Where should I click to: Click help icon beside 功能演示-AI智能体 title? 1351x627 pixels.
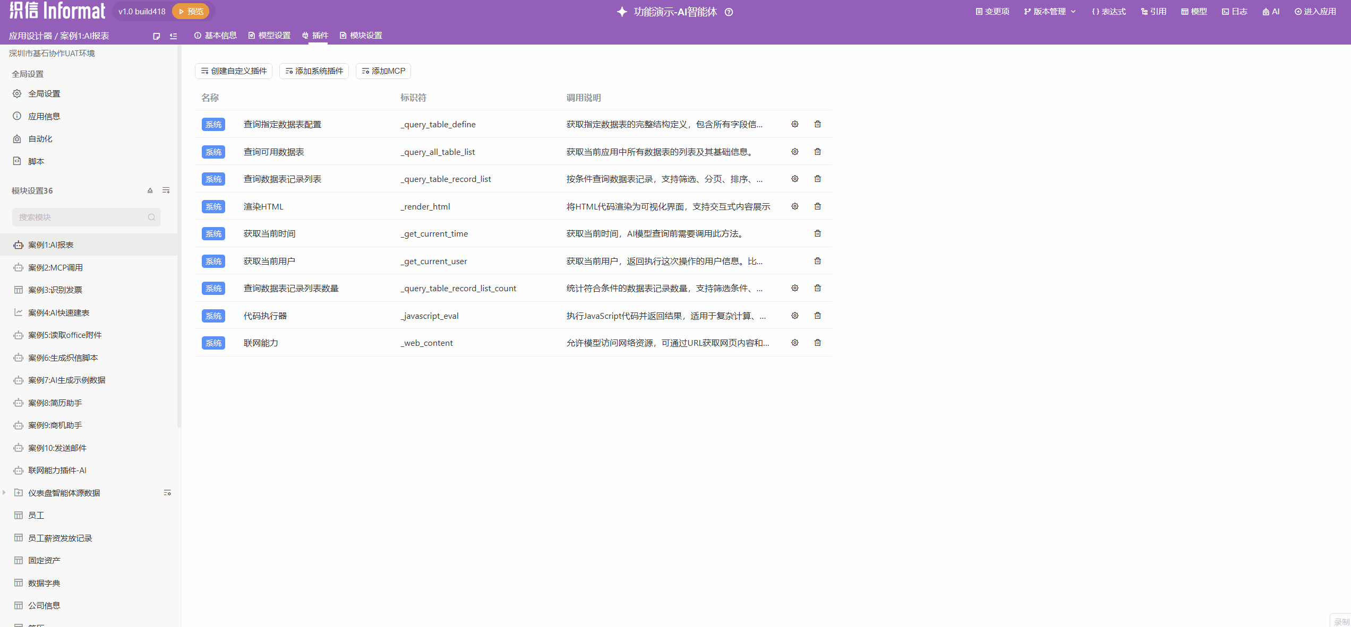(729, 12)
